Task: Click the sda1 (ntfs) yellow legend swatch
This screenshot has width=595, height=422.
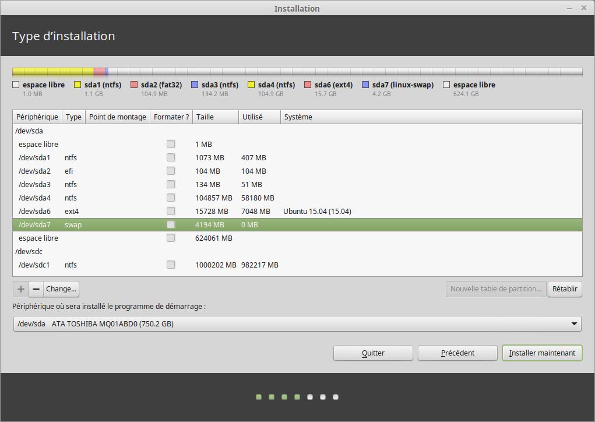Action: coord(78,85)
